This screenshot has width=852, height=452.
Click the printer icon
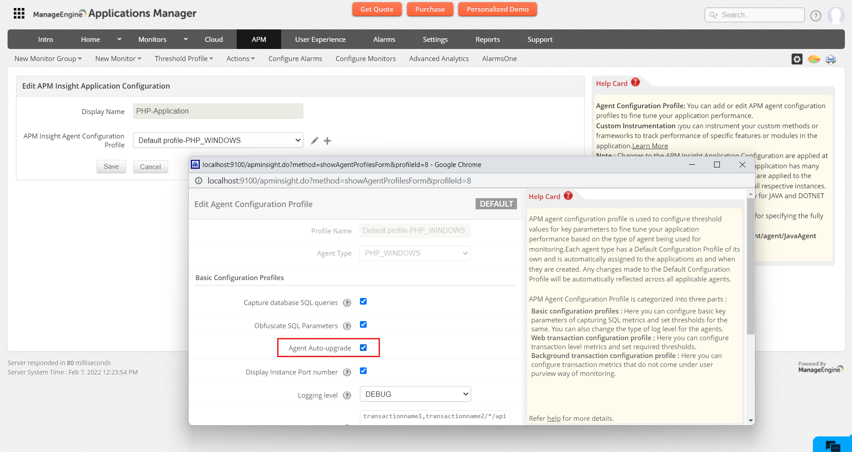coord(831,59)
